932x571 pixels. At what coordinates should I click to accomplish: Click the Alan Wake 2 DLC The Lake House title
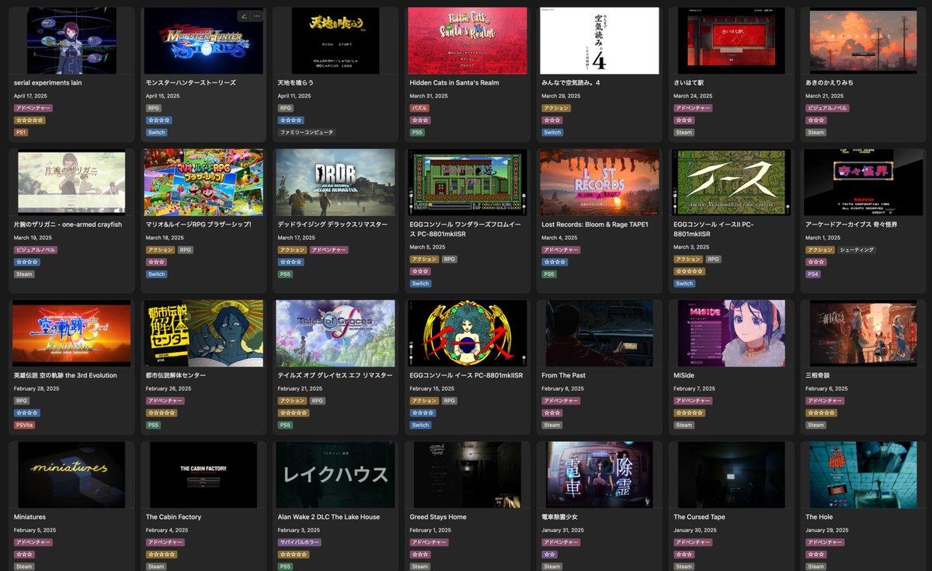(329, 517)
